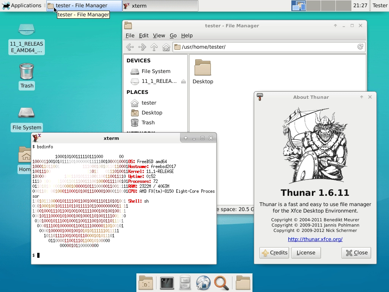Image resolution: width=389 pixels, height=292 pixels.
Task: Click the xterm shell prompt cursor
Action: 38,255
